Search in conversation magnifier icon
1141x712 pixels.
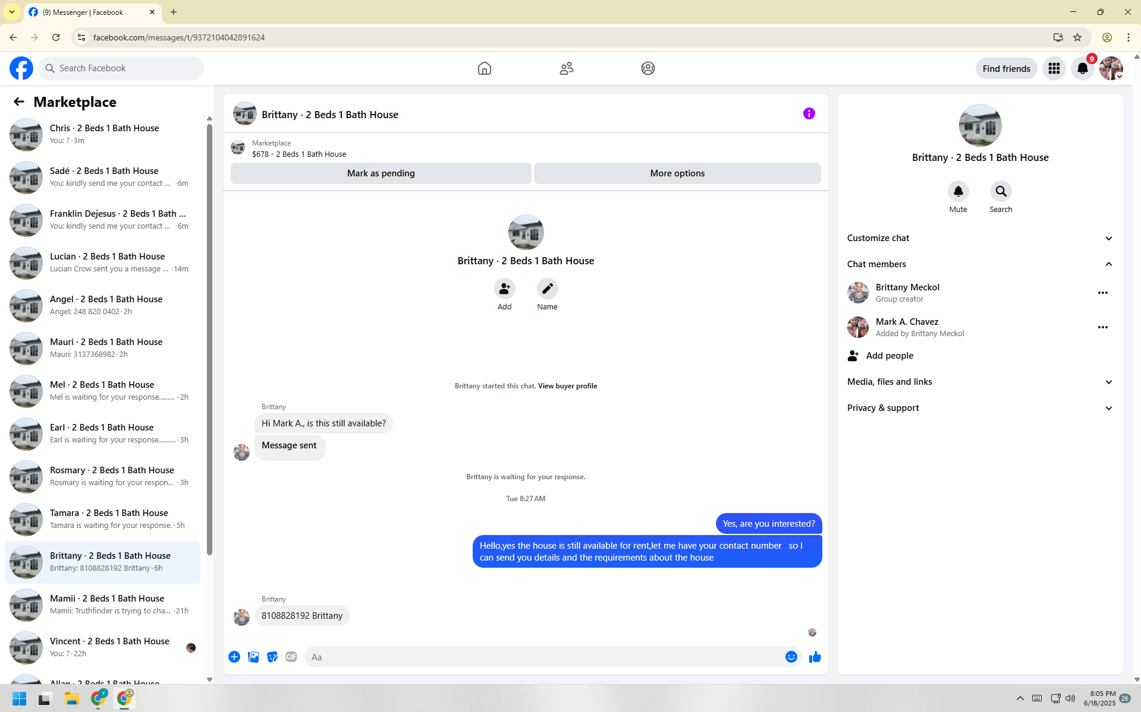(1001, 191)
